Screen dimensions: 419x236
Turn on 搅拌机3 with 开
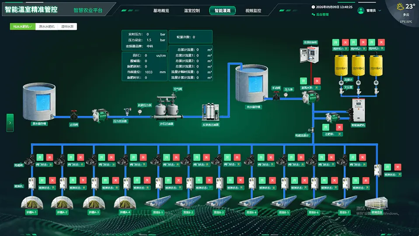tap(372, 42)
